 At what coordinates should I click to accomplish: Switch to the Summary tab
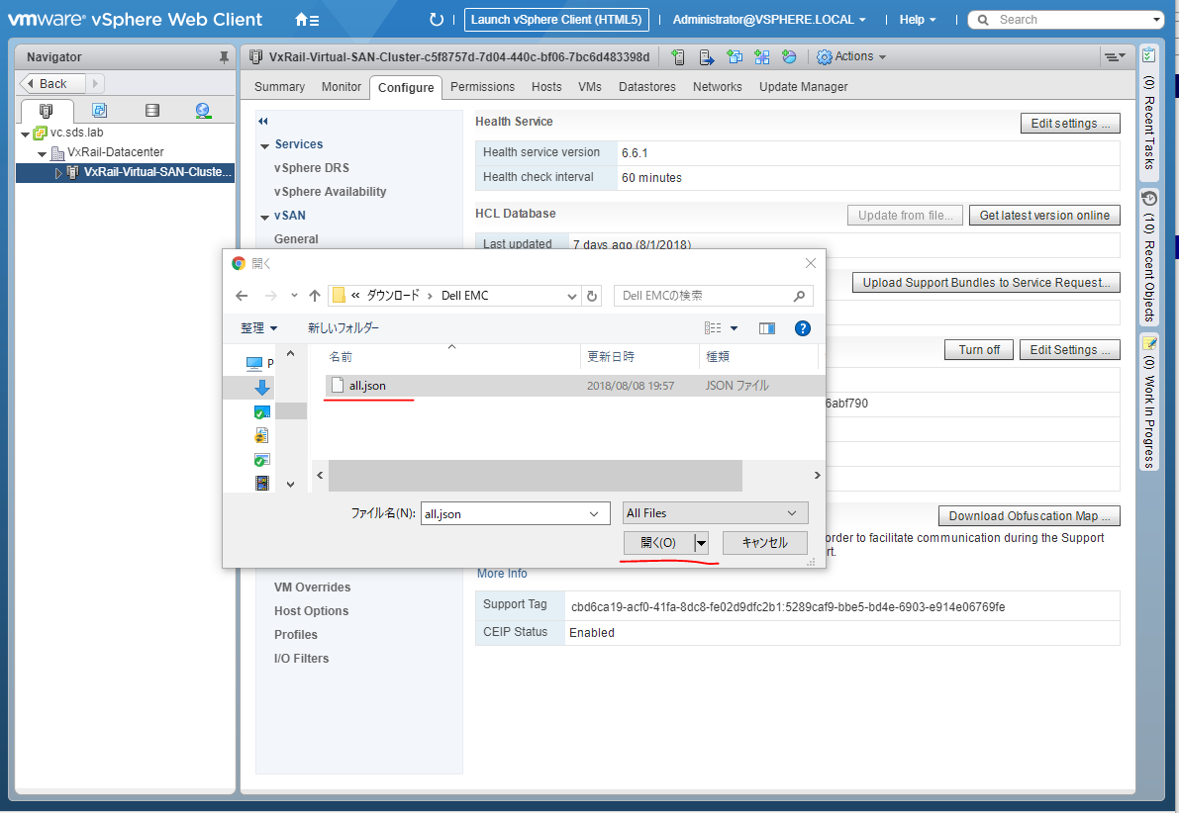coord(280,87)
